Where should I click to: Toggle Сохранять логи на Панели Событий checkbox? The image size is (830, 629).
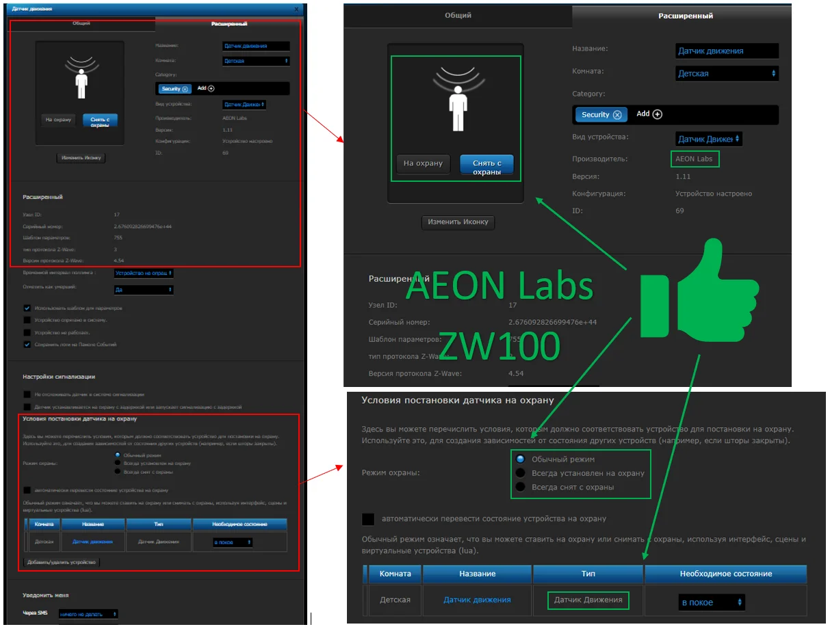click(27, 344)
